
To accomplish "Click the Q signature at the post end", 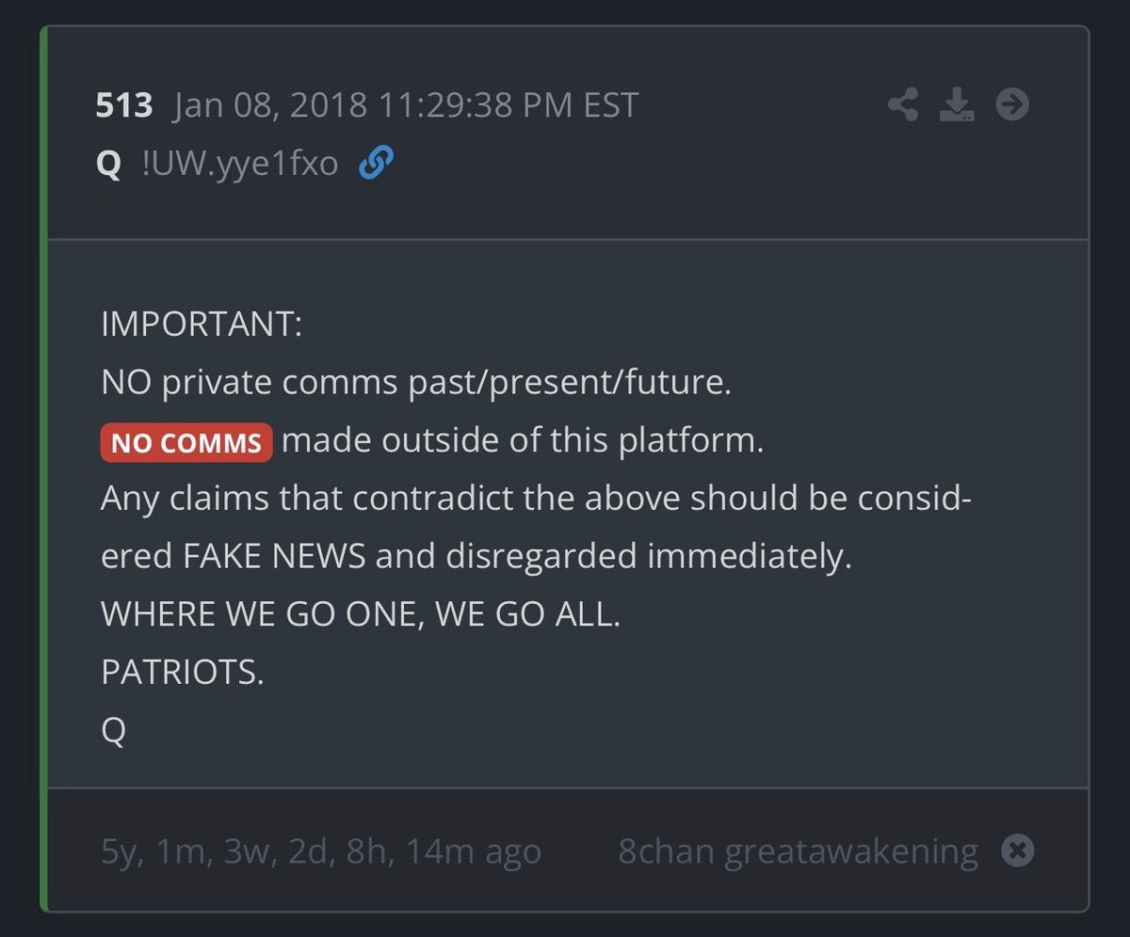I will point(113,732).
